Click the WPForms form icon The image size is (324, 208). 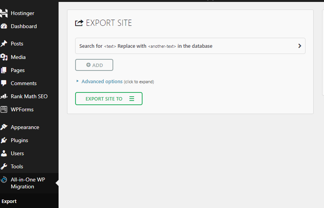(x=4, y=109)
